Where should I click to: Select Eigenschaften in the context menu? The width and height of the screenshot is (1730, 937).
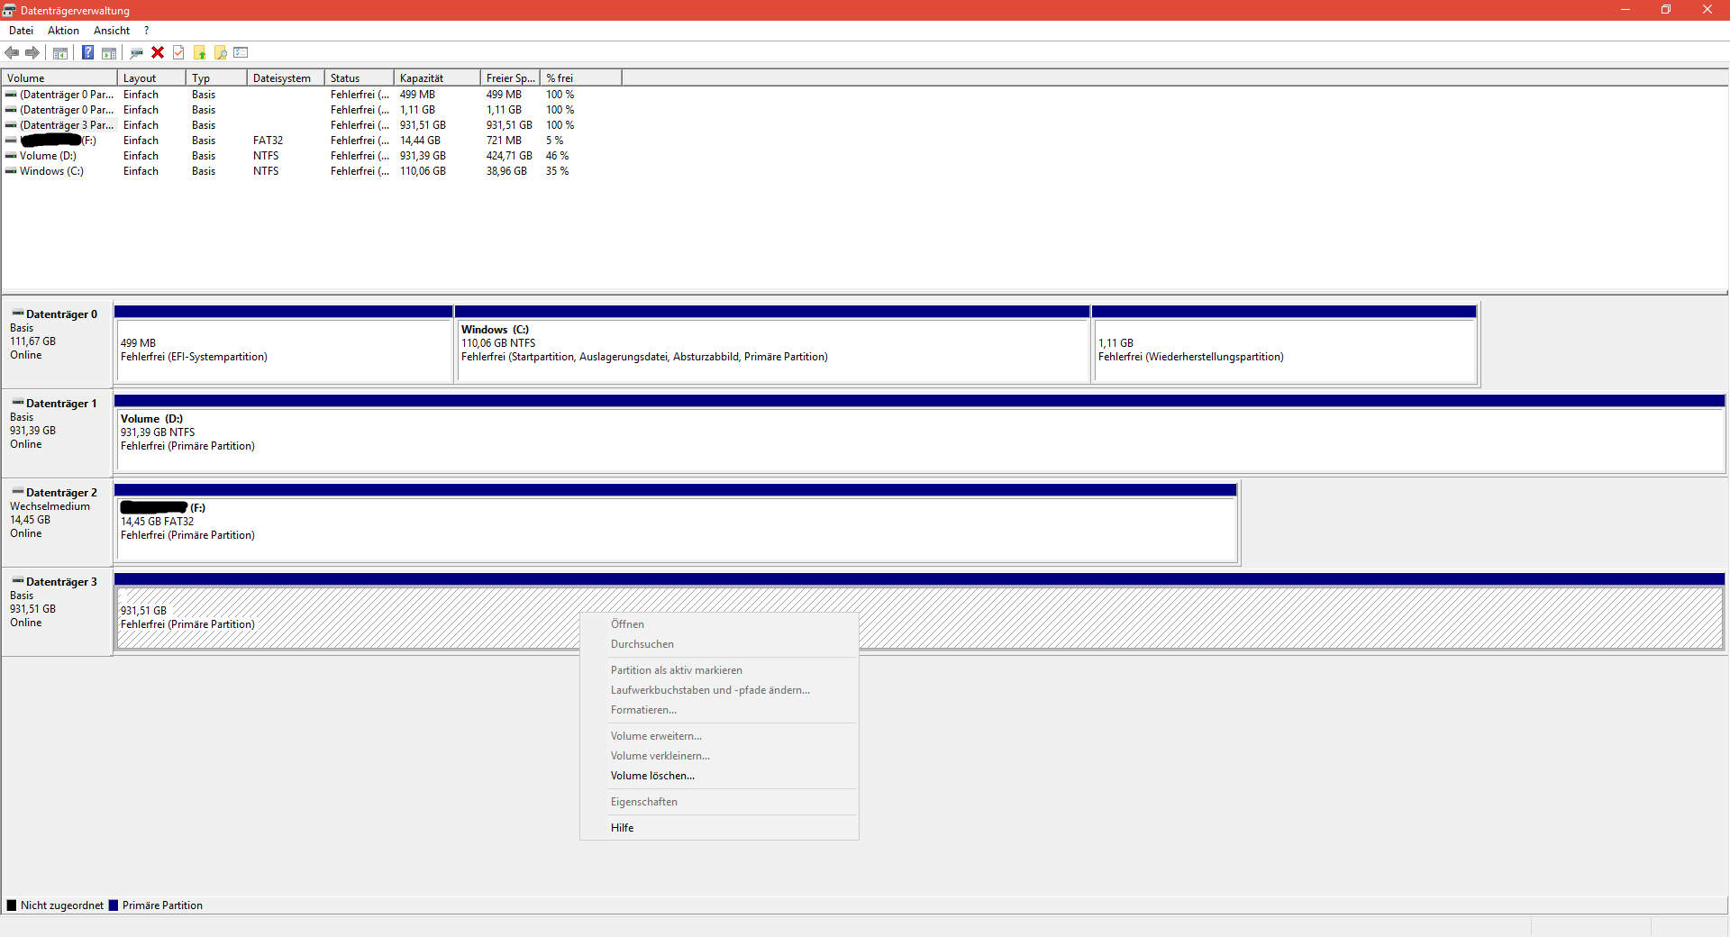click(718, 802)
